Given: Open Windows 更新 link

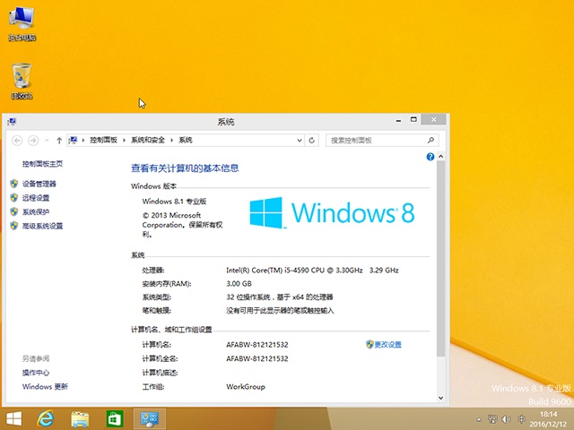Looking at the screenshot, I should [x=45, y=387].
